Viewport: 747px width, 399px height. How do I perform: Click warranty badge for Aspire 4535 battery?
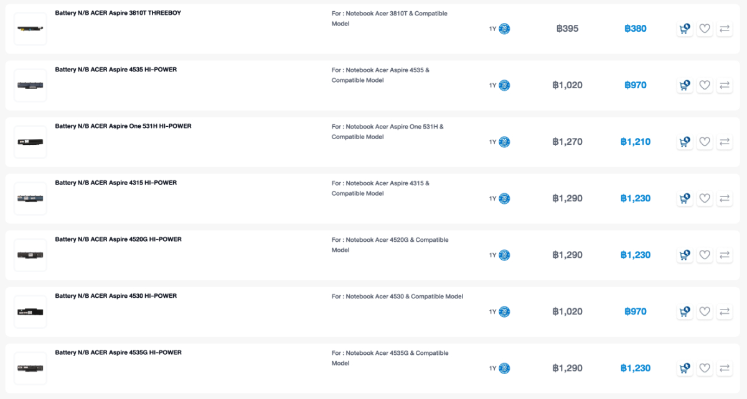[504, 85]
